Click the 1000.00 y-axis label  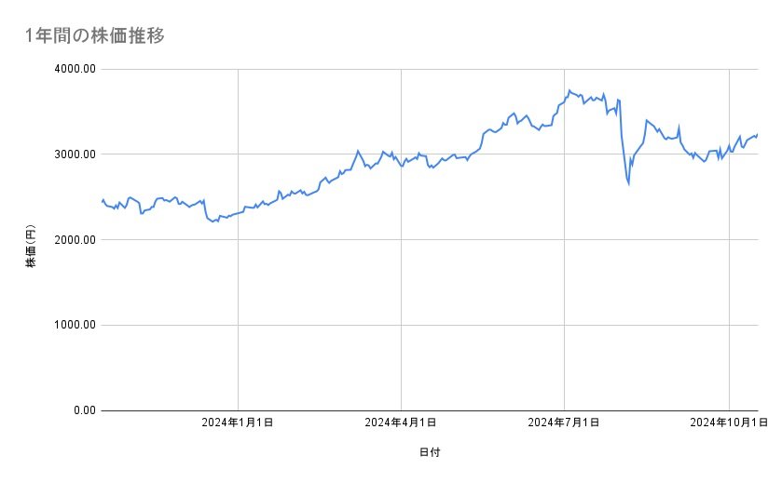coord(74,325)
